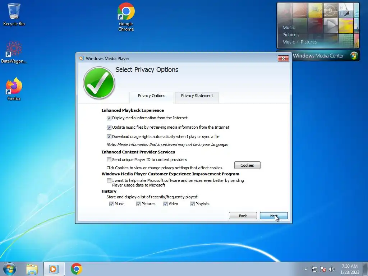Select Windows Media Player taskbar button
The image size is (368, 276).
point(54,269)
